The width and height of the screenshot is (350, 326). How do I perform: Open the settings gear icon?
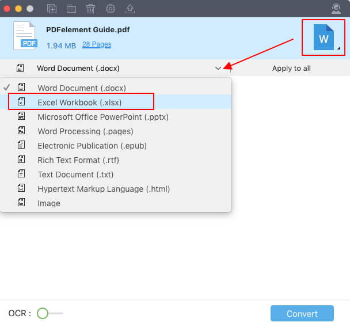tap(111, 9)
